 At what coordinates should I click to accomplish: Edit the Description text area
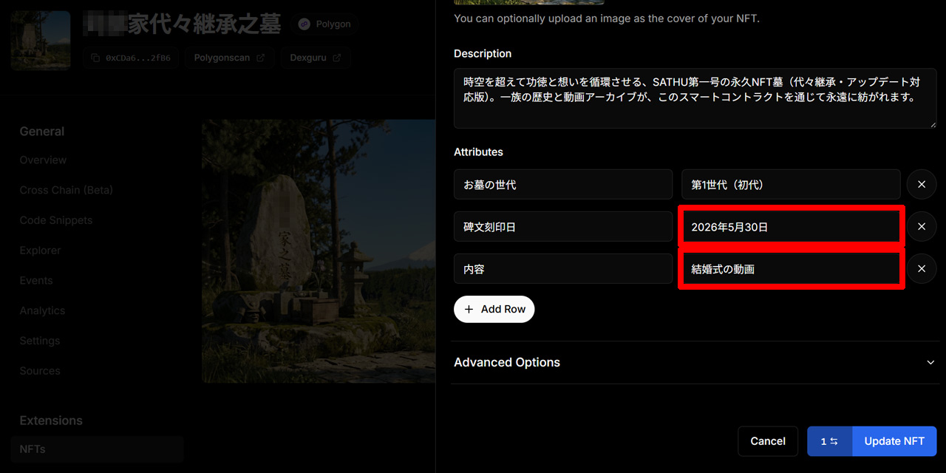coord(695,98)
